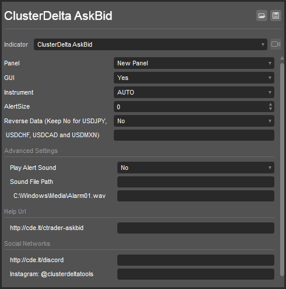Click the field beside Instagram: @clusterdeltatools
Image resolution: width=286 pixels, height=289 pixels.
pyautogui.click(x=196, y=274)
